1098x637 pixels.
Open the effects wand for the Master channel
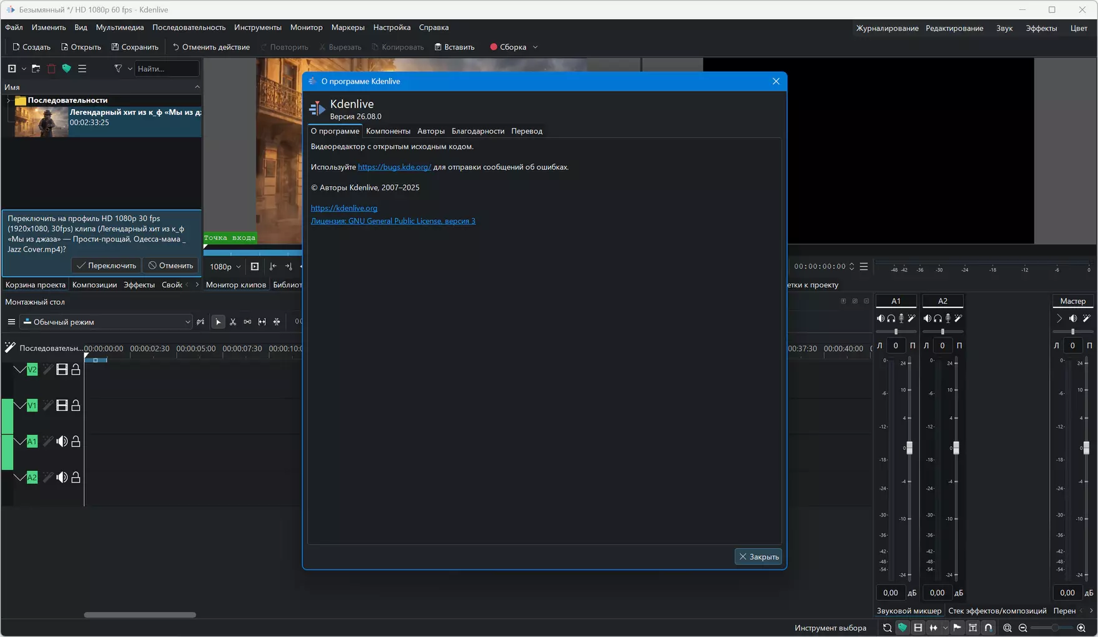pos(1087,318)
